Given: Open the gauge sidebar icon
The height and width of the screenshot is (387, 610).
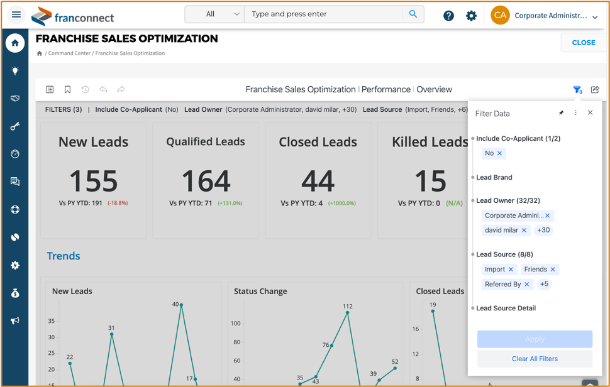Looking at the screenshot, I should coord(15,154).
